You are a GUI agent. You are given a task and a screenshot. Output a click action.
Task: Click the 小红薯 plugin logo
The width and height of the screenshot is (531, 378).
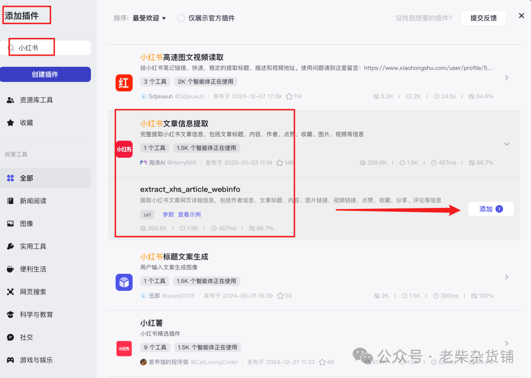click(124, 349)
